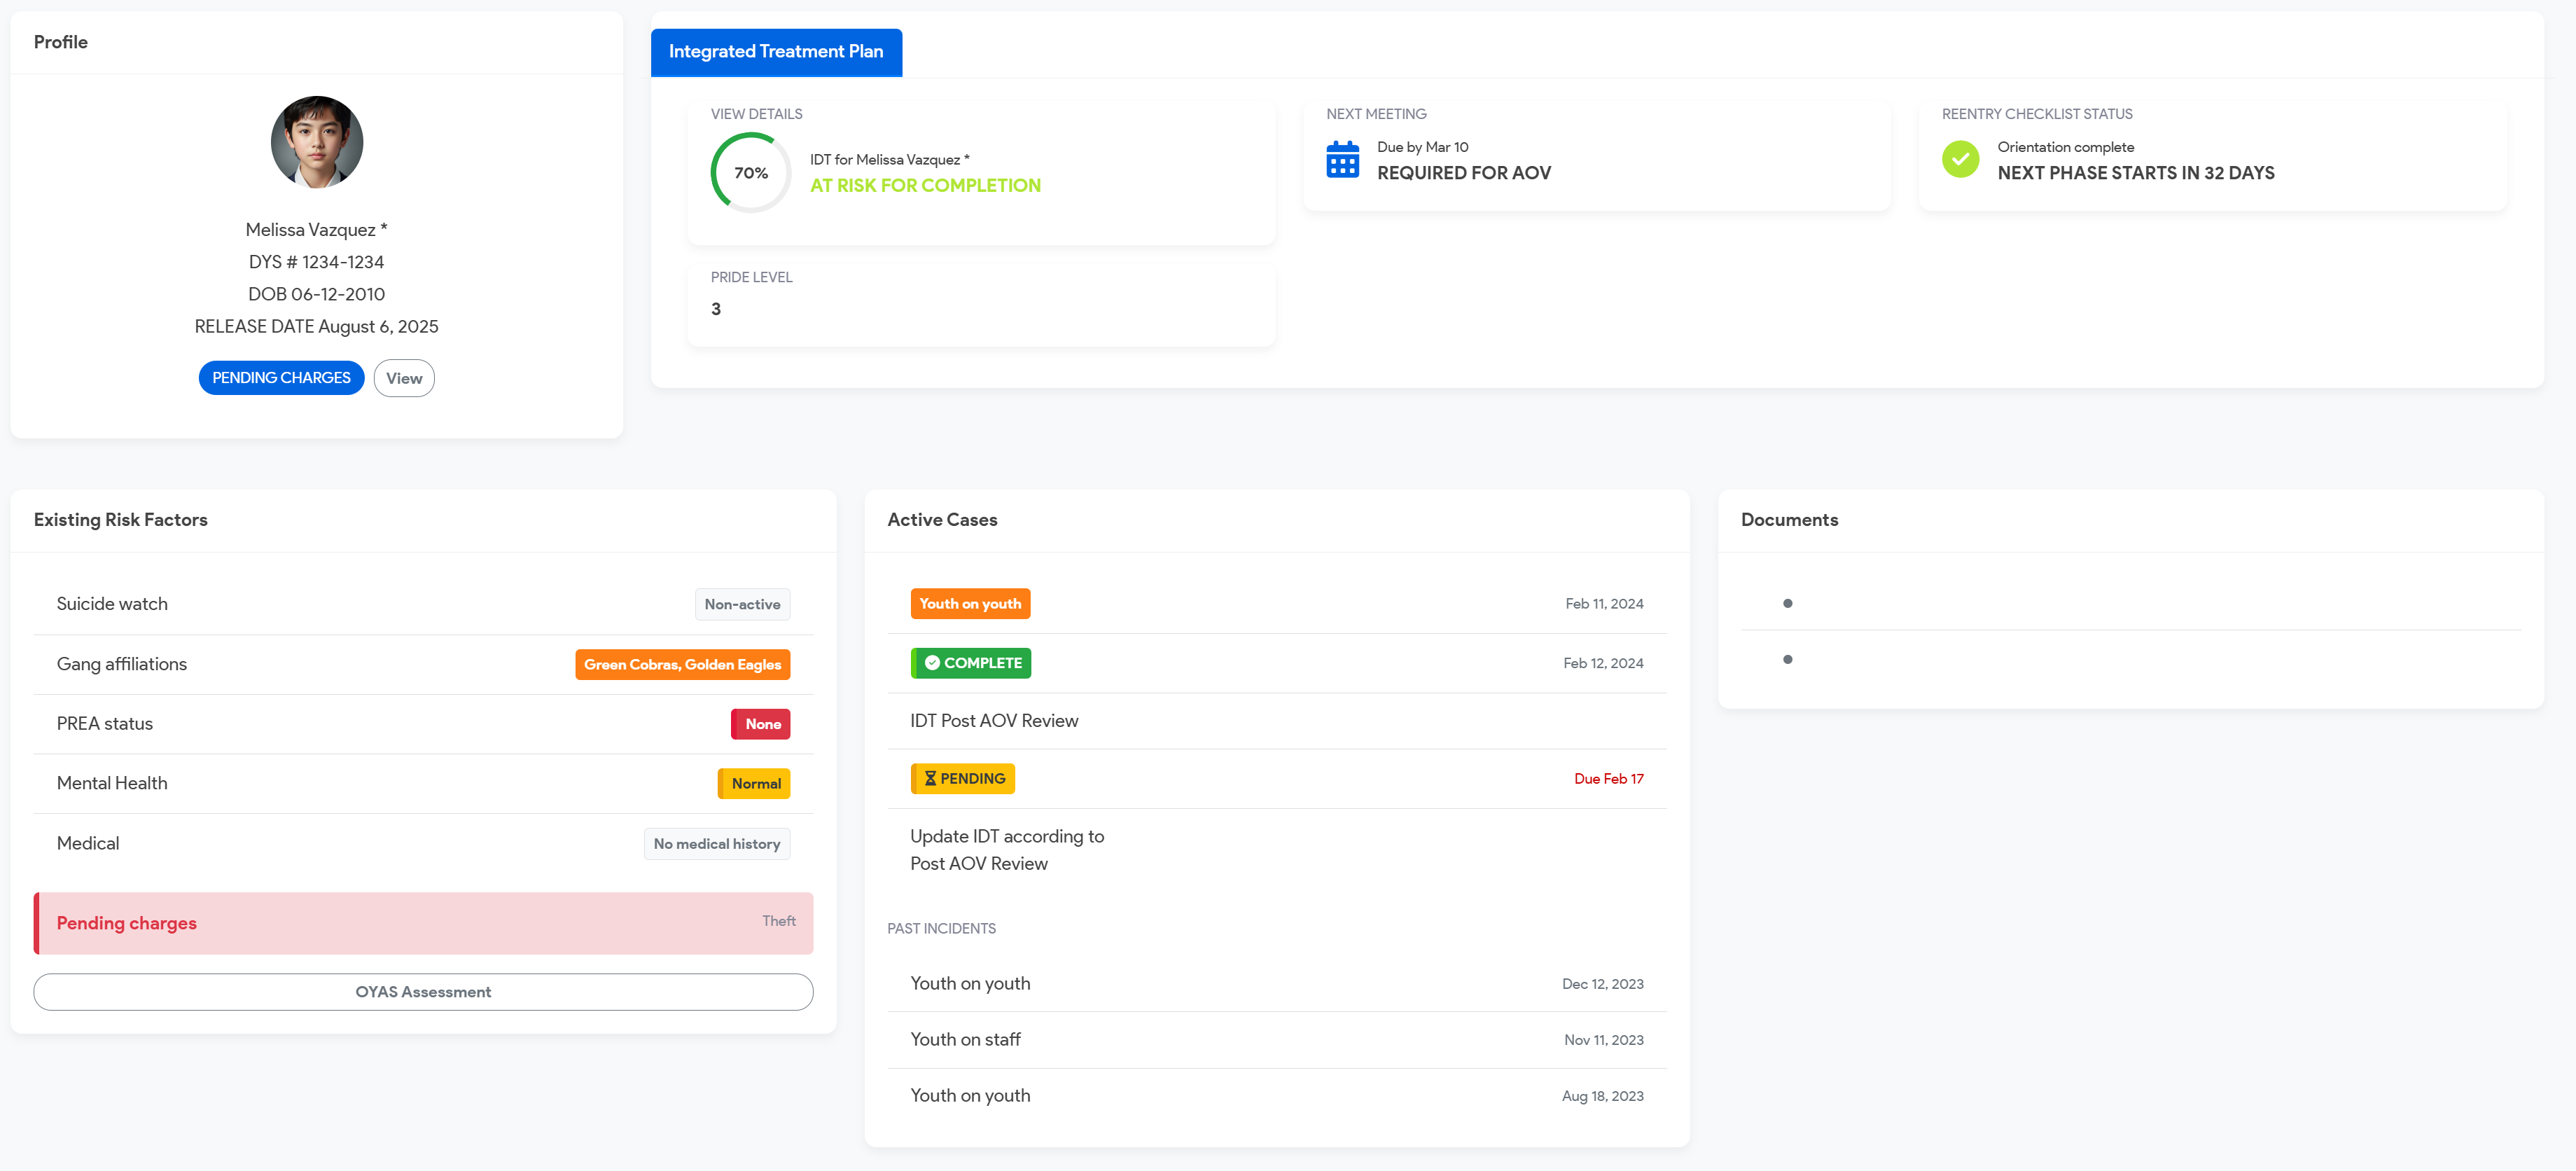This screenshot has width=2576, height=1171.
Task: Select the Green Cobras, Golden Eagles tag
Action: pyautogui.click(x=682, y=665)
